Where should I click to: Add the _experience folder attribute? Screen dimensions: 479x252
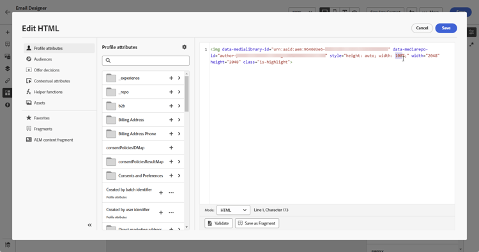[171, 78]
